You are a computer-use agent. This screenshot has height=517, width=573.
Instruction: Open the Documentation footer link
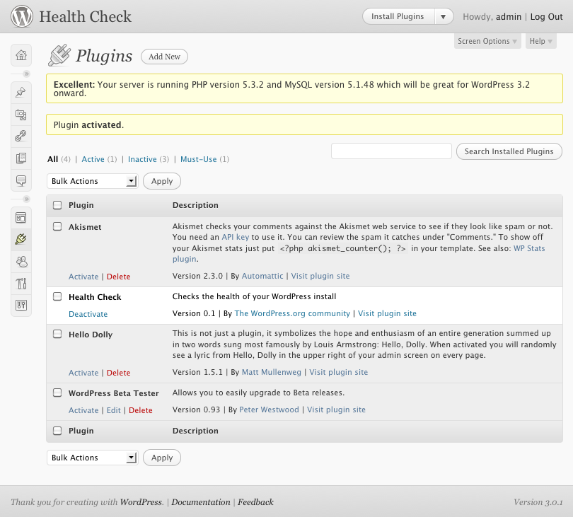(201, 502)
